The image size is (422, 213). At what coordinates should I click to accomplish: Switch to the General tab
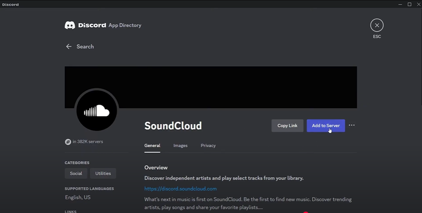pos(152,145)
